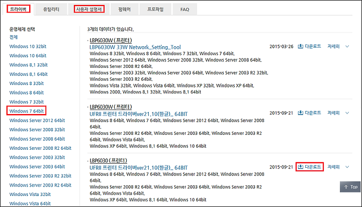Screen dimensions: 362x207
Task: Filter by Windows 10 32bit
Action: point(28,46)
